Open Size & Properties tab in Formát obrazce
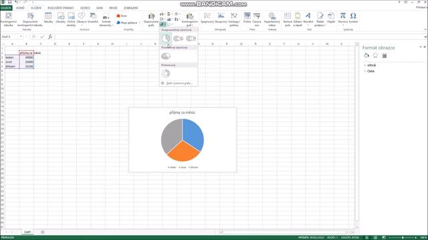 click(x=385, y=56)
